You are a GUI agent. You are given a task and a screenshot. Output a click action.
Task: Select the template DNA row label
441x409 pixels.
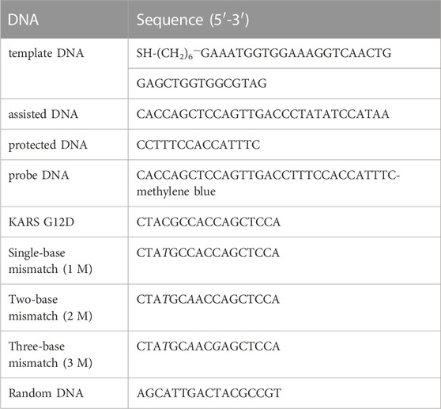coord(46,53)
